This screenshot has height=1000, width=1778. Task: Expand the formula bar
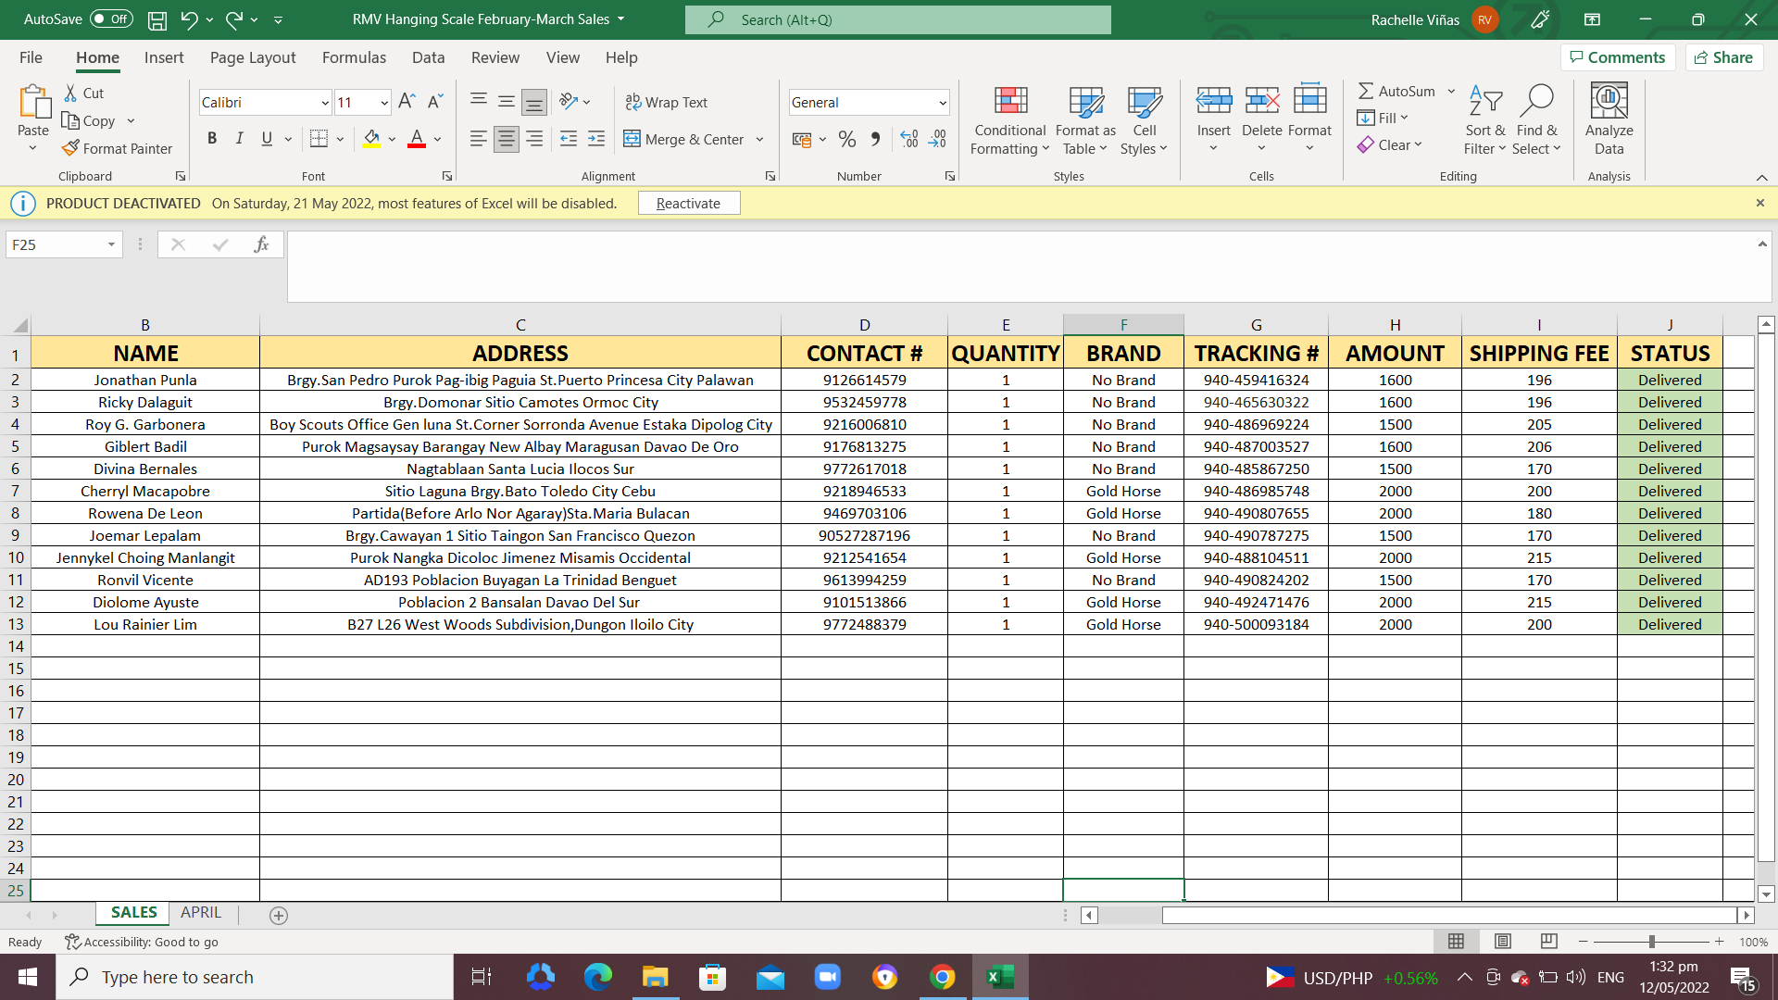tap(1762, 244)
